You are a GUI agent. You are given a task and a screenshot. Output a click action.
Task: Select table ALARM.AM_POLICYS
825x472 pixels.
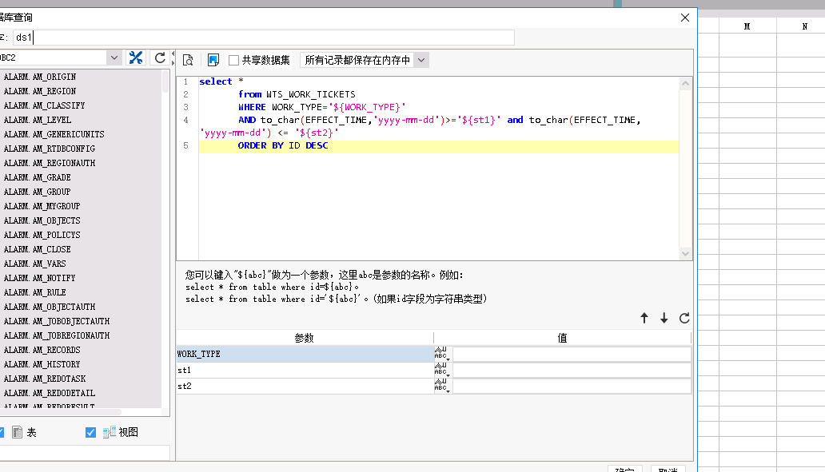(x=42, y=235)
